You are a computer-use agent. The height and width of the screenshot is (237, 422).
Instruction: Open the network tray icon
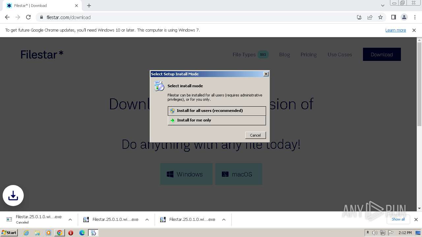382,233
